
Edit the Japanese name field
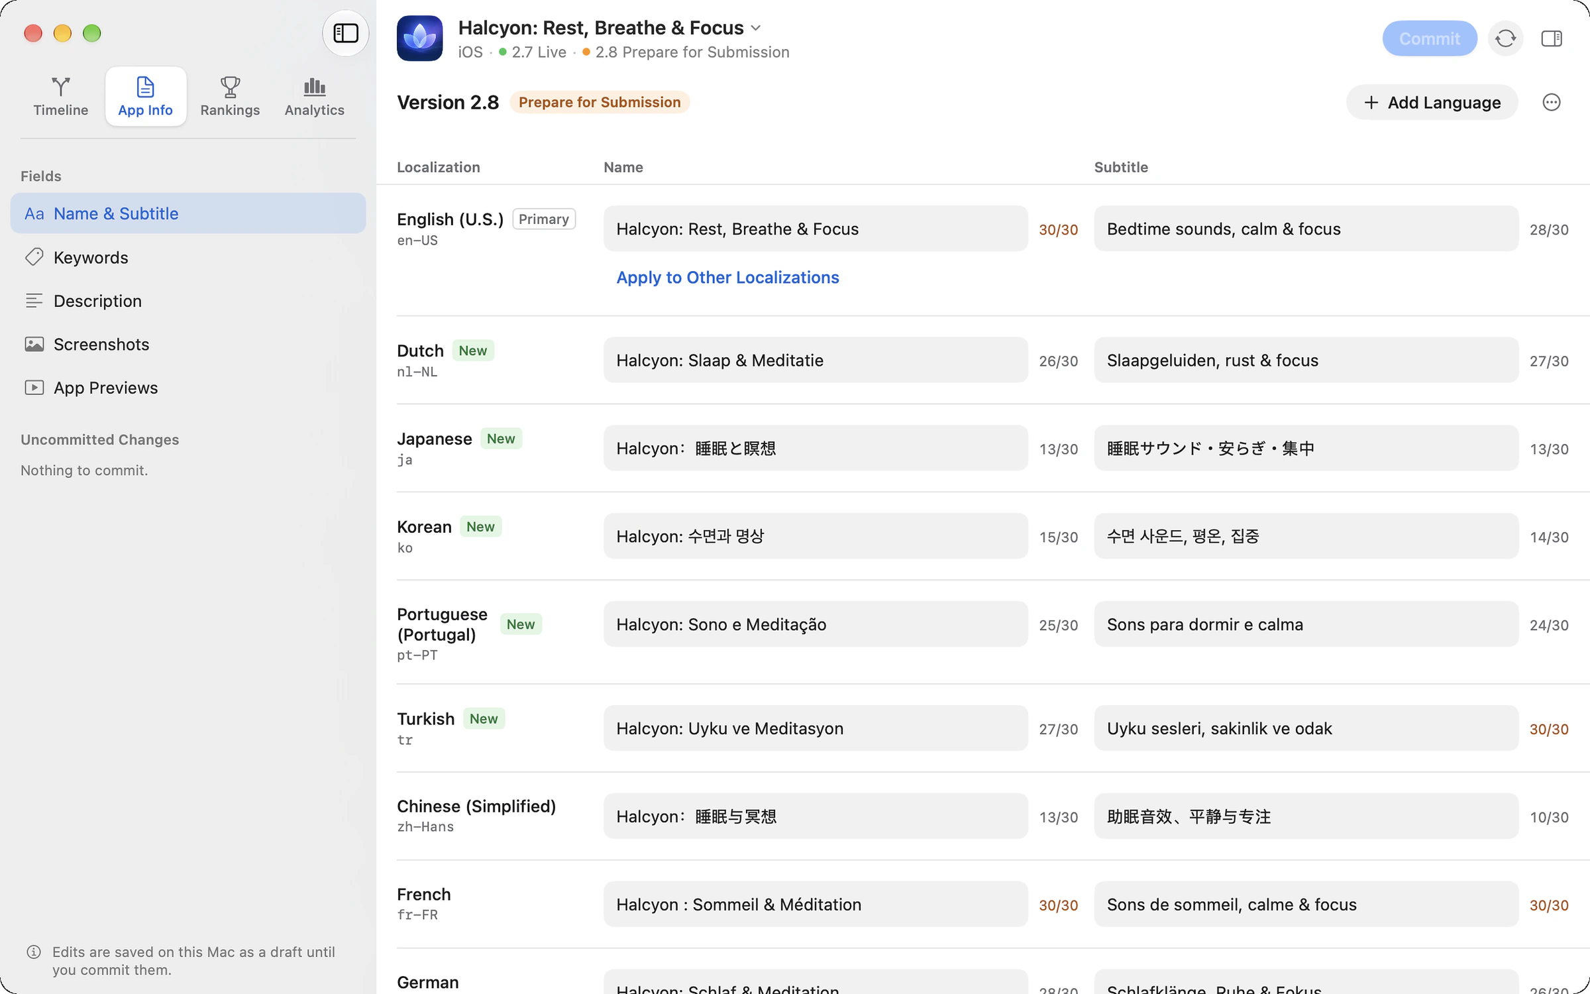coord(816,449)
